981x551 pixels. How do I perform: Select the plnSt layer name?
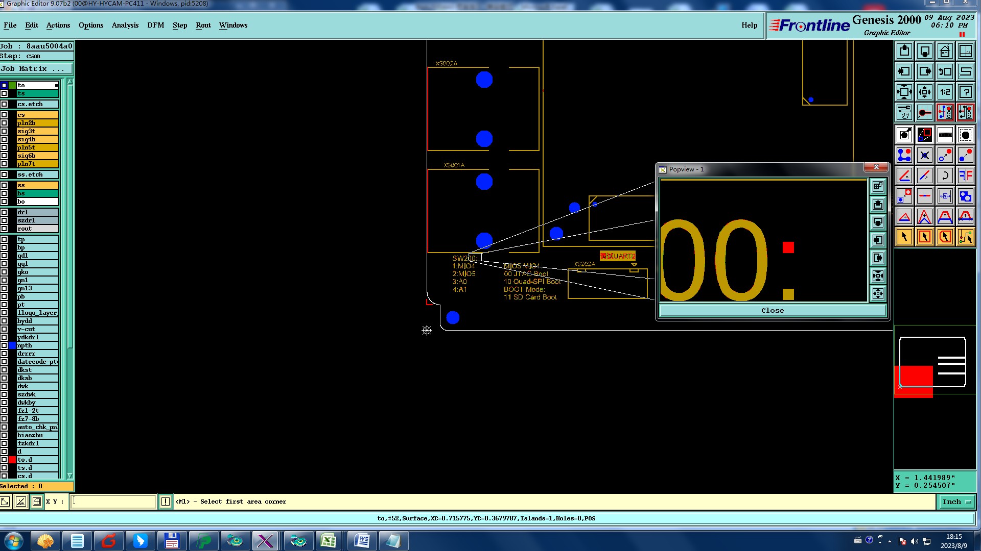coord(37,147)
